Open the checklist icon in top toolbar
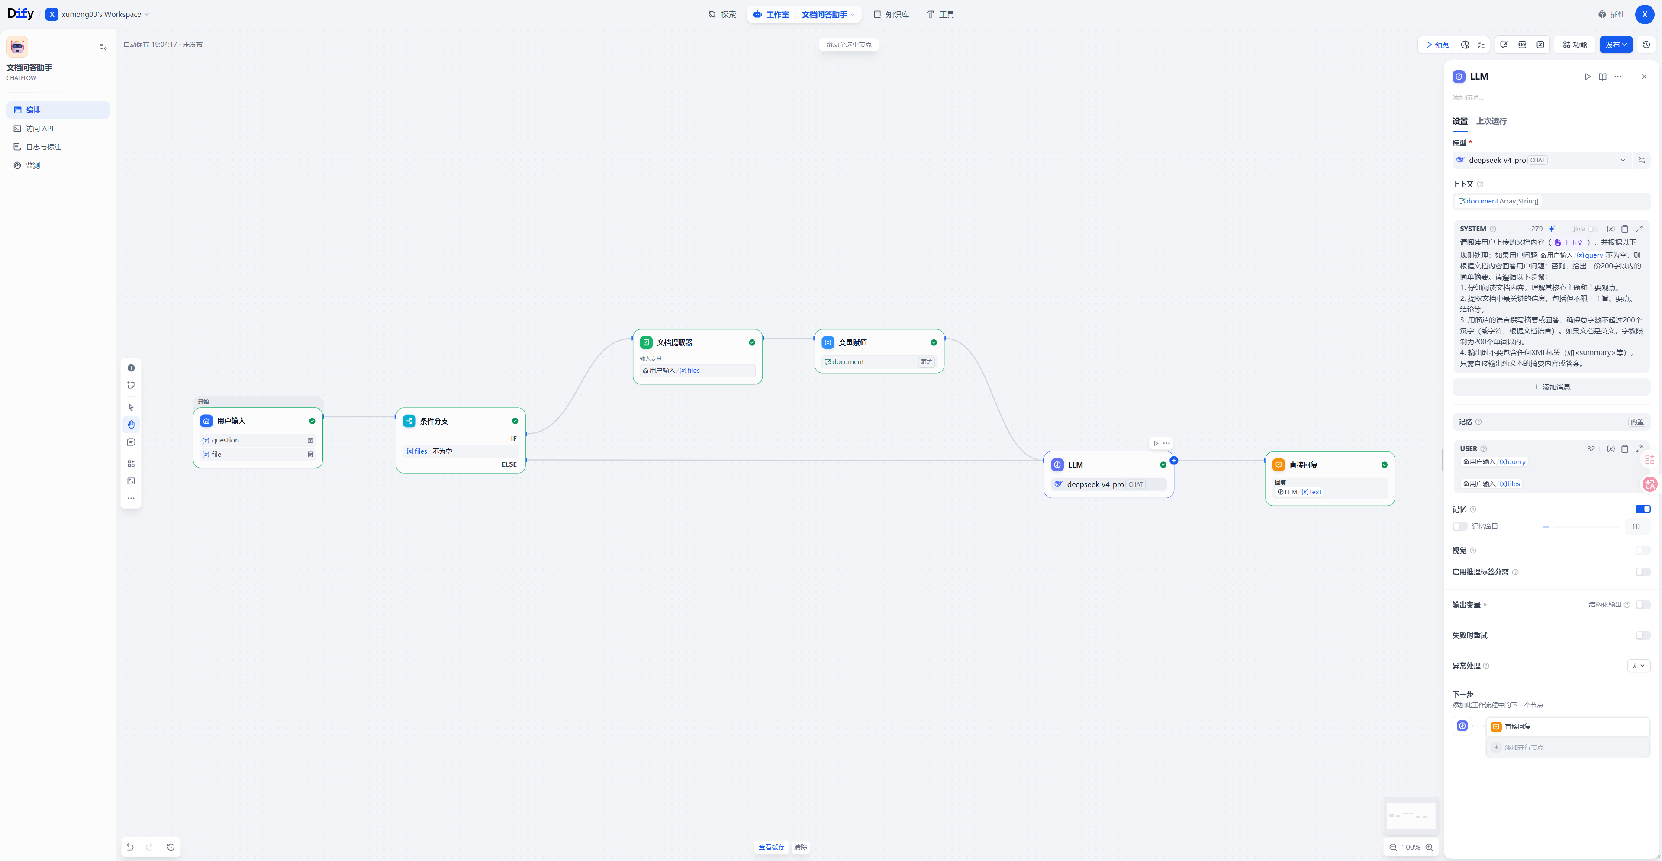The image size is (1662, 861). pos(1481,45)
